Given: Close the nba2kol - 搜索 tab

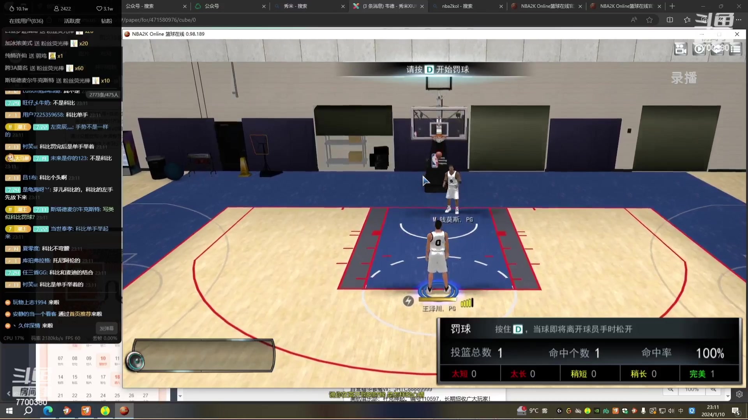Looking at the screenshot, I should pyautogui.click(x=501, y=6).
